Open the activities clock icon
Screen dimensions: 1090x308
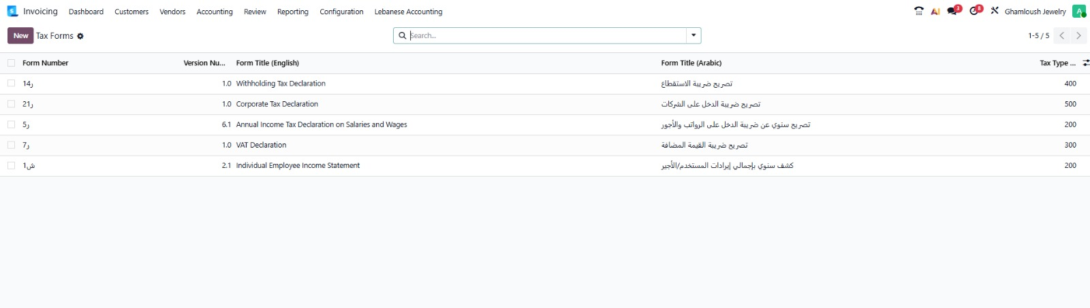click(x=974, y=11)
